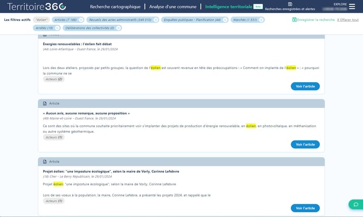Viewport: 363px width, 217px height.
Task: Select Intelligence territoriale tab
Action: click(228, 7)
